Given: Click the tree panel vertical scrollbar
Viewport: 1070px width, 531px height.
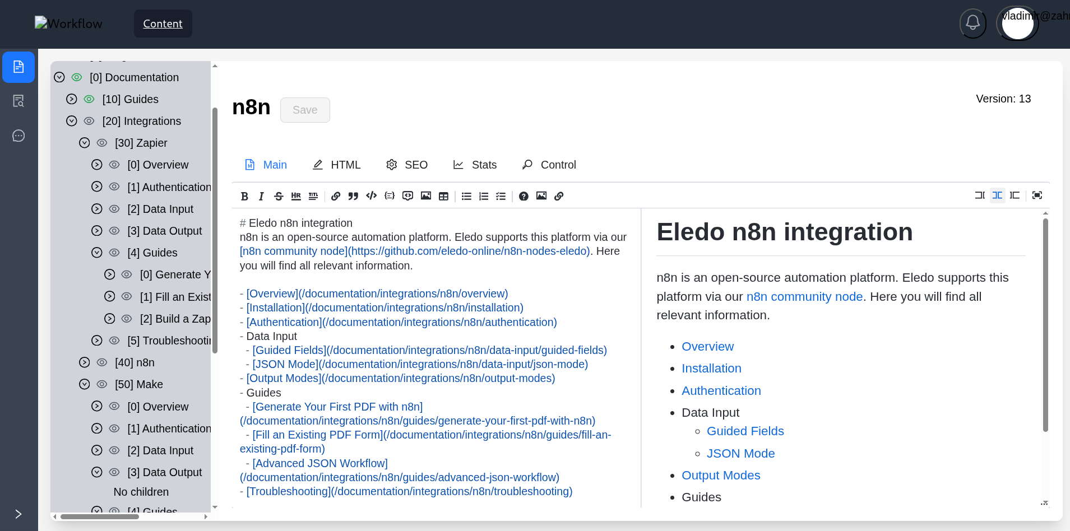Looking at the screenshot, I should [x=215, y=230].
